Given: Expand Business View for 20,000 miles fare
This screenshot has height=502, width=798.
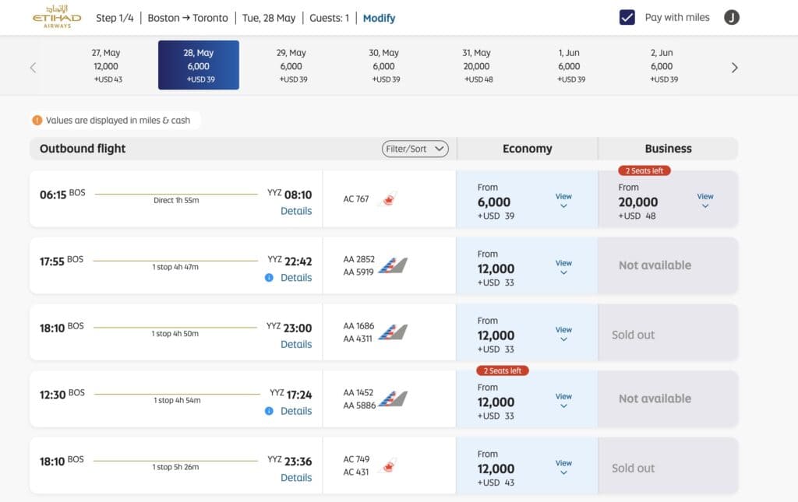Looking at the screenshot, I should click(x=705, y=200).
